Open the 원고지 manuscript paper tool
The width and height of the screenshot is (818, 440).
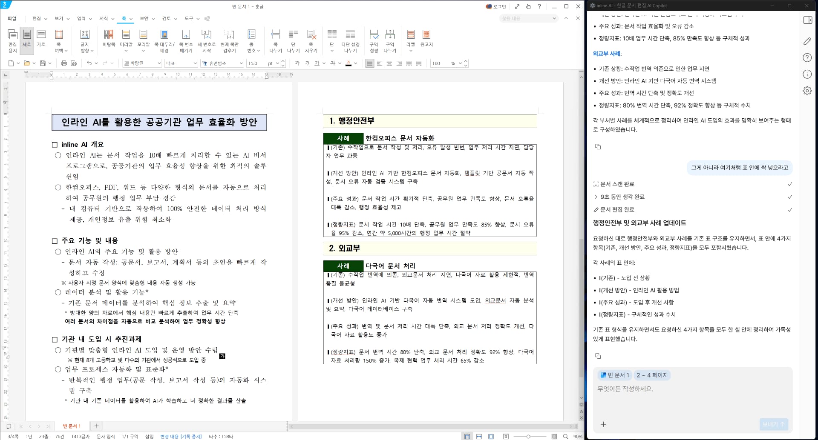pyautogui.click(x=426, y=37)
